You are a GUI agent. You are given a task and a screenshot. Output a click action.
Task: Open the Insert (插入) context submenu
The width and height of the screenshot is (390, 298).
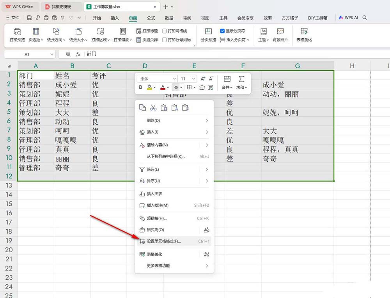(174, 132)
